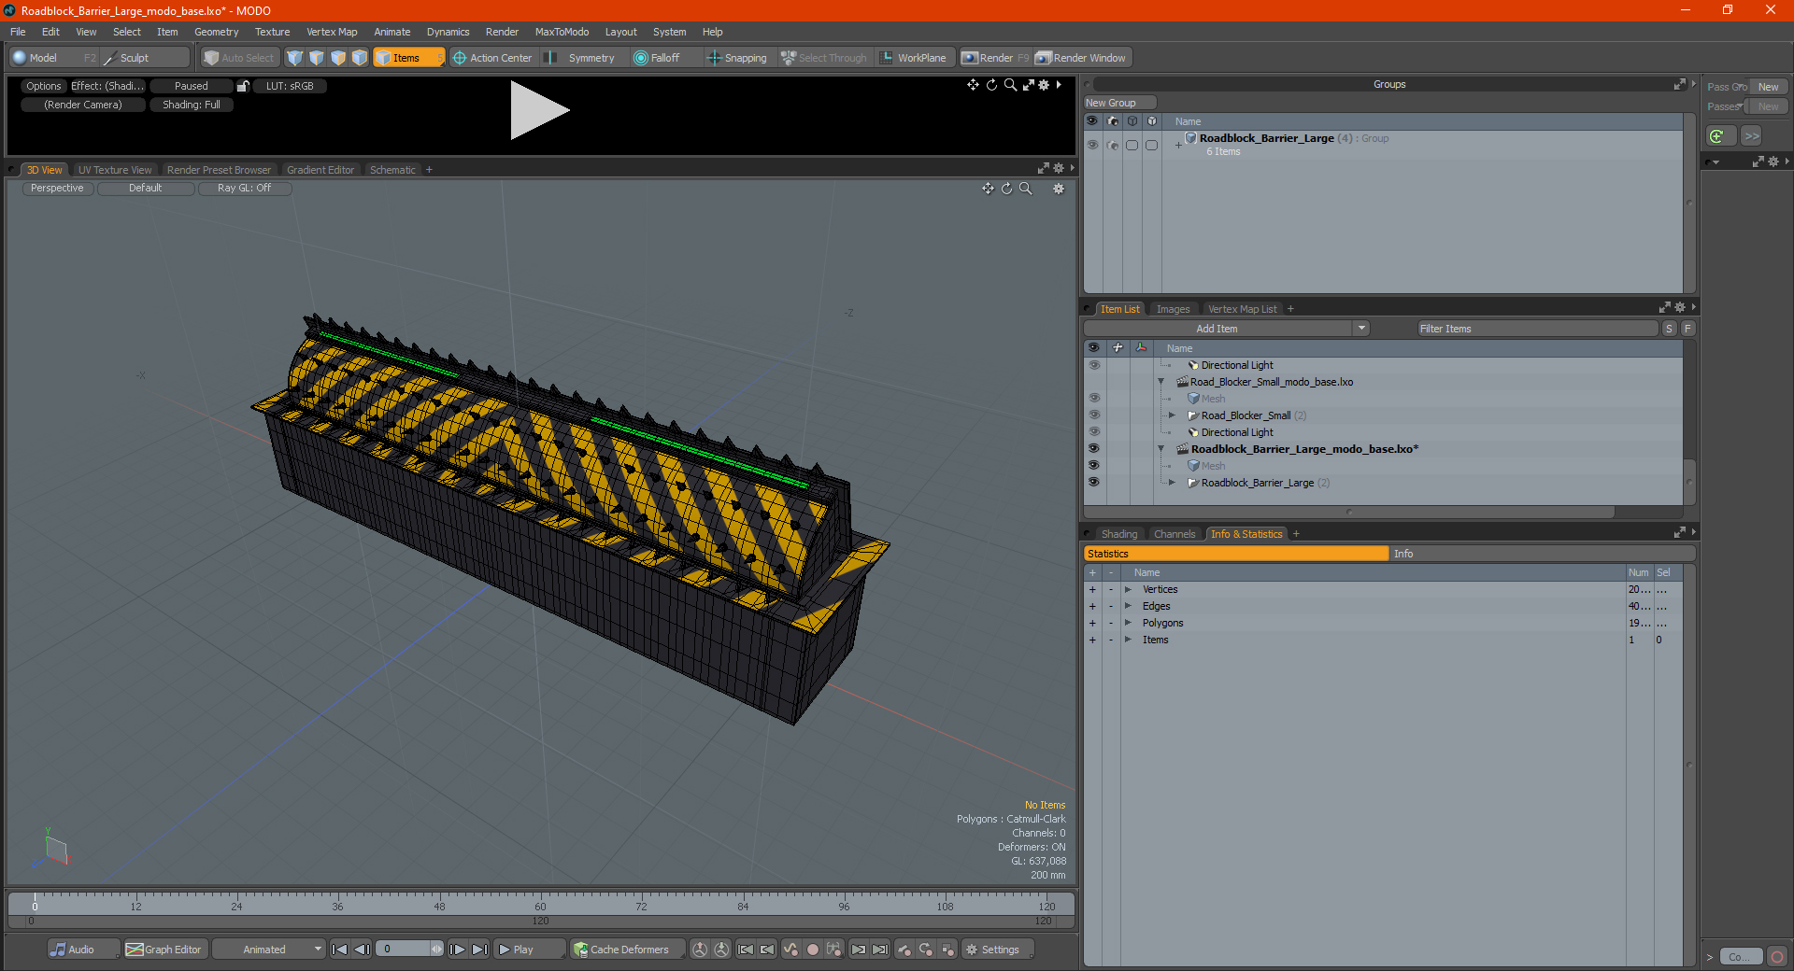Switch to the Images tab
1794x971 pixels.
(1173, 309)
